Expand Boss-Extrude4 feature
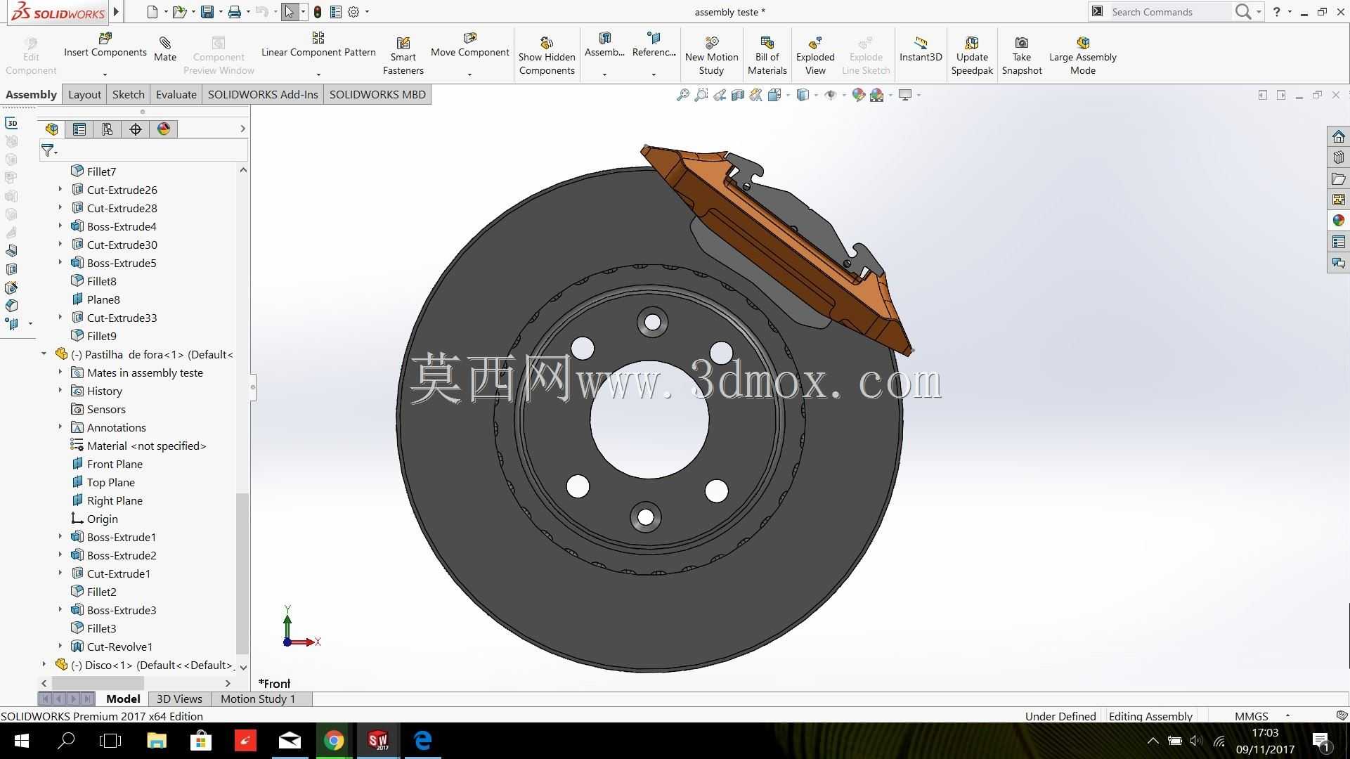The height and width of the screenshot is (759, 1350). pos(60,226)
